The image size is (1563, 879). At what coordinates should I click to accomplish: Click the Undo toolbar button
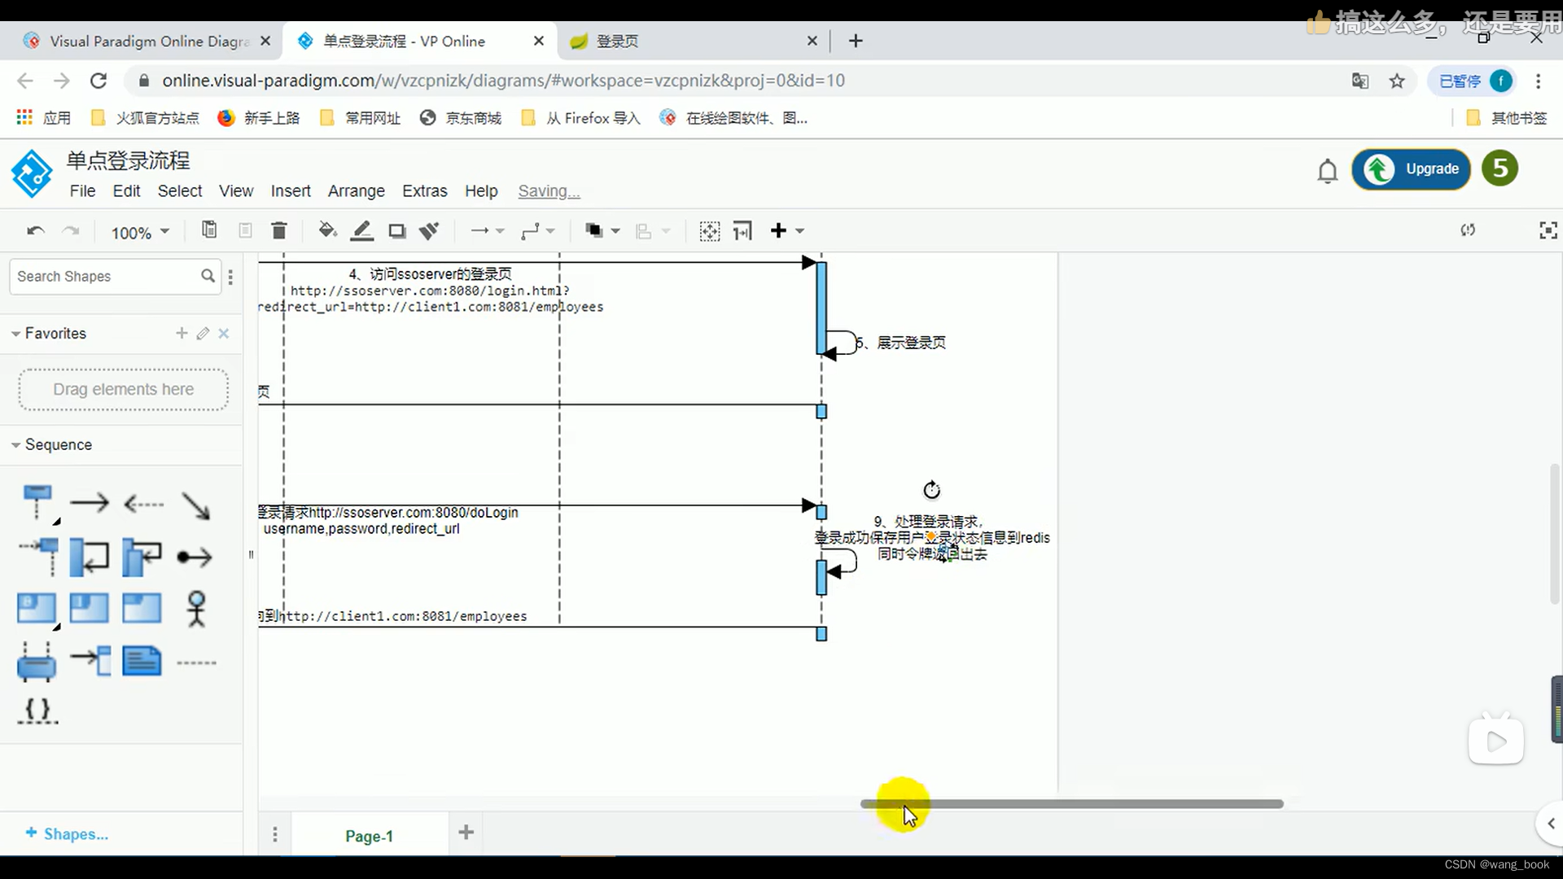[x=35, y=231]
